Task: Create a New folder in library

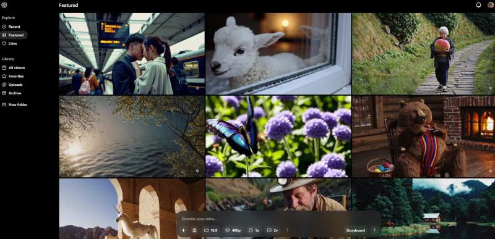Action: pos(14,104)
